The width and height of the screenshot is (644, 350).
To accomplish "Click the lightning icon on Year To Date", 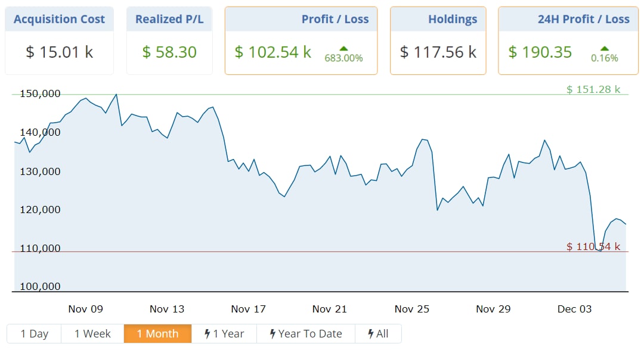I will tap(273, 334).
